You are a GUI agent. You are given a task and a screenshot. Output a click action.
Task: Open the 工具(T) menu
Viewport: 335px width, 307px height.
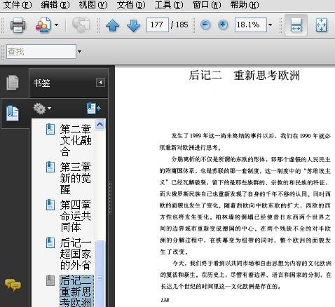(x=169, y=5)
